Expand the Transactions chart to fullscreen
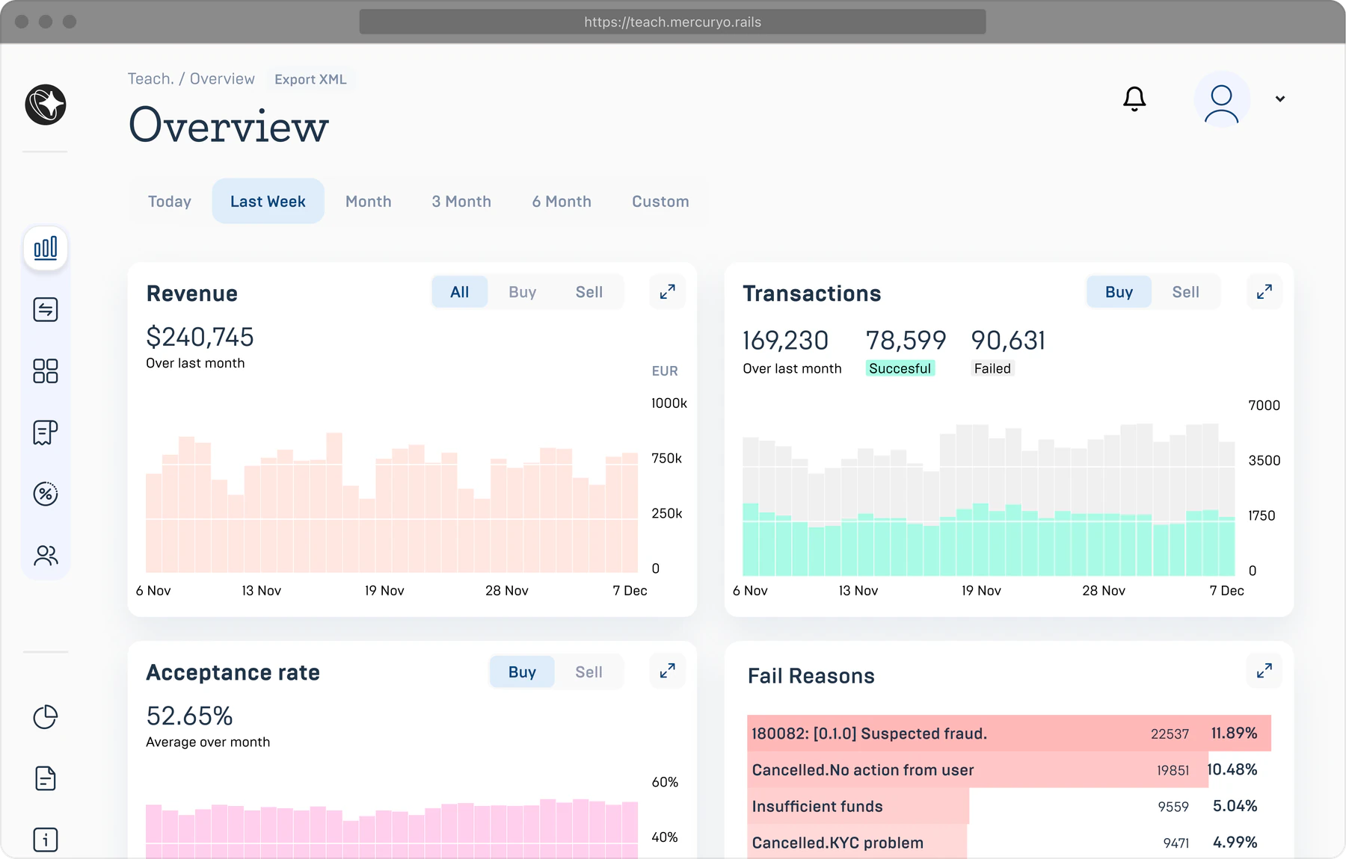 [1264, 292]
